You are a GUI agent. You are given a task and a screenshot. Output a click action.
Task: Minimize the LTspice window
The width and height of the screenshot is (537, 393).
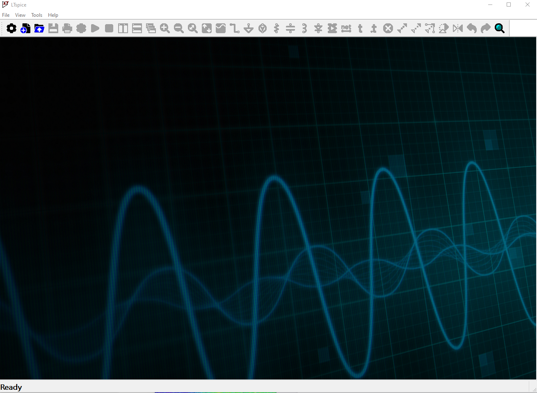[490, 5]
